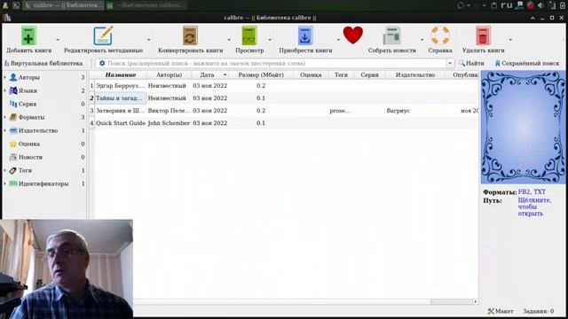This screenshot has height=319, width=568.
Task: Open TXT format link
Action: tap(539, 192)
